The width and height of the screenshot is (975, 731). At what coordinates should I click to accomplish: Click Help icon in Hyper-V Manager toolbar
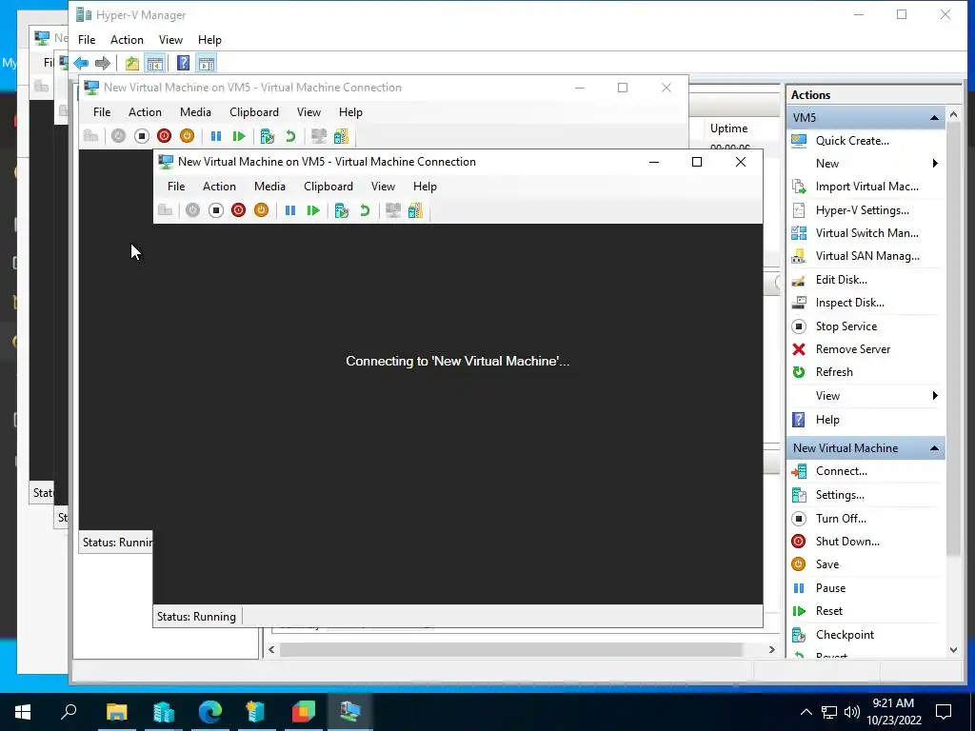tap(183, 63)
